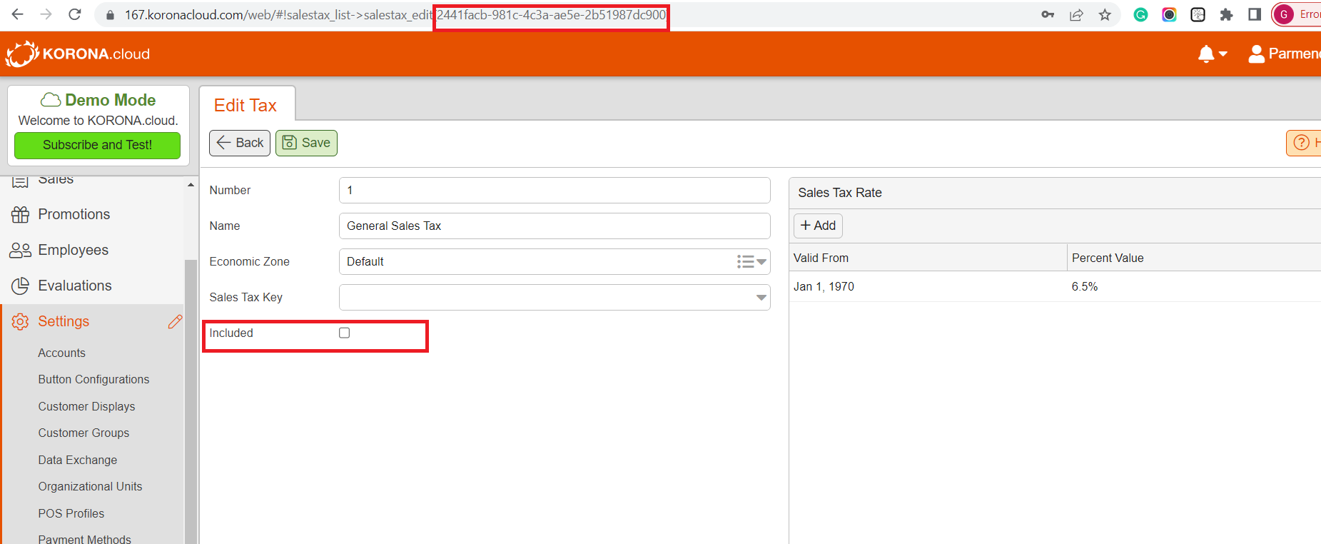This screenshot has height=544, width=1321.
Task: Open the help question mark button
Action: pos(1303,143)
